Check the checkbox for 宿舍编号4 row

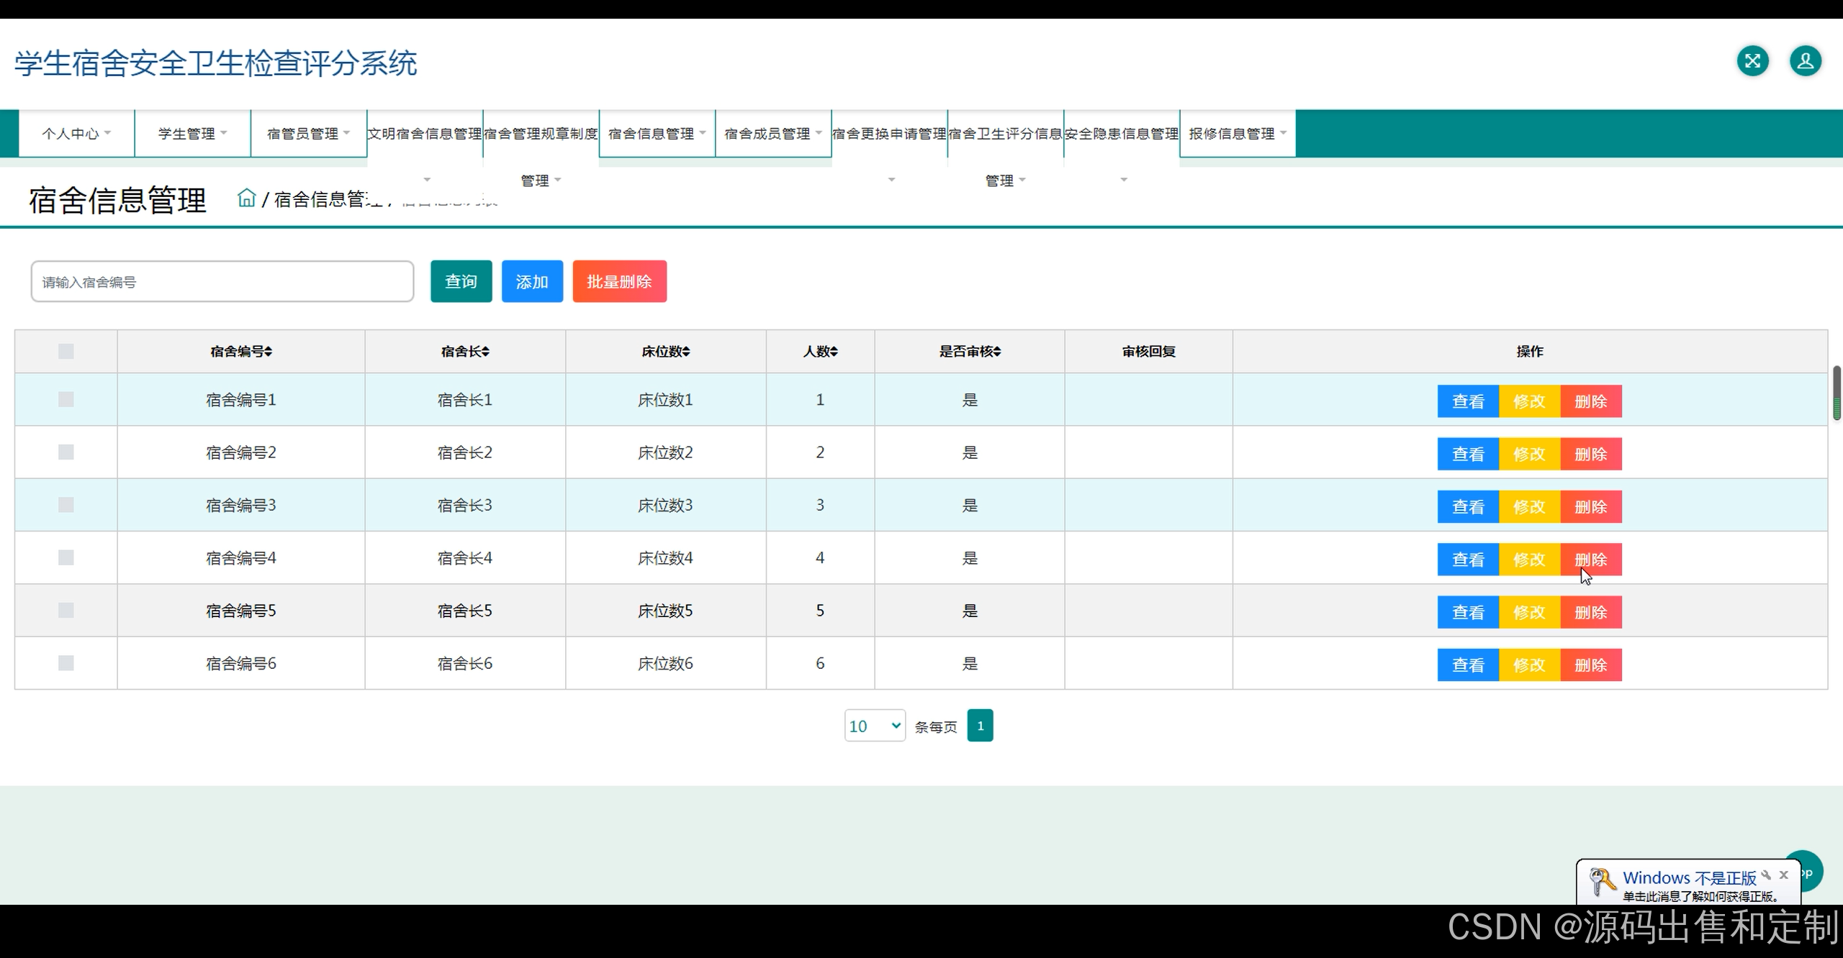click(x=66, y=557)
